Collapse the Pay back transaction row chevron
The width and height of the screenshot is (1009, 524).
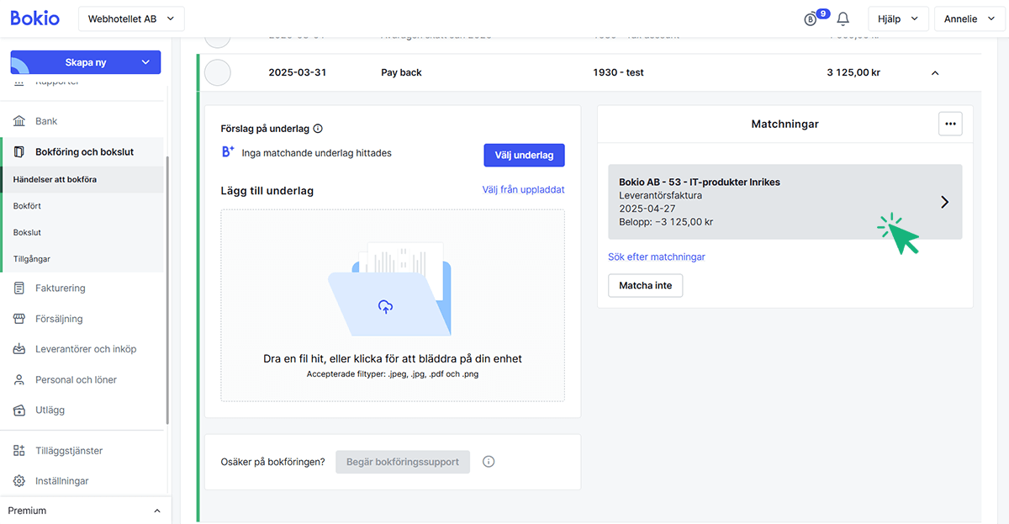pyautogui.click(x=935, y=73)
